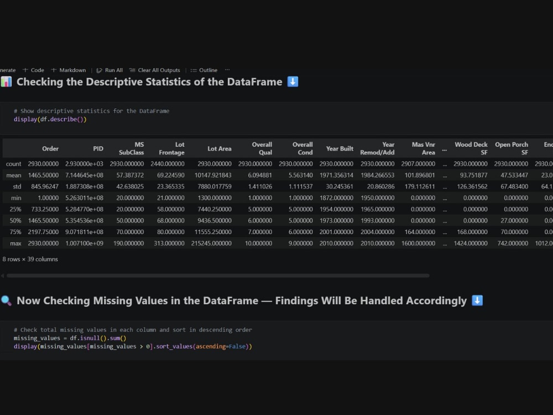Click the Lot Area column header
This screenshot has width=553, height=415.
[x=220, y=148]
